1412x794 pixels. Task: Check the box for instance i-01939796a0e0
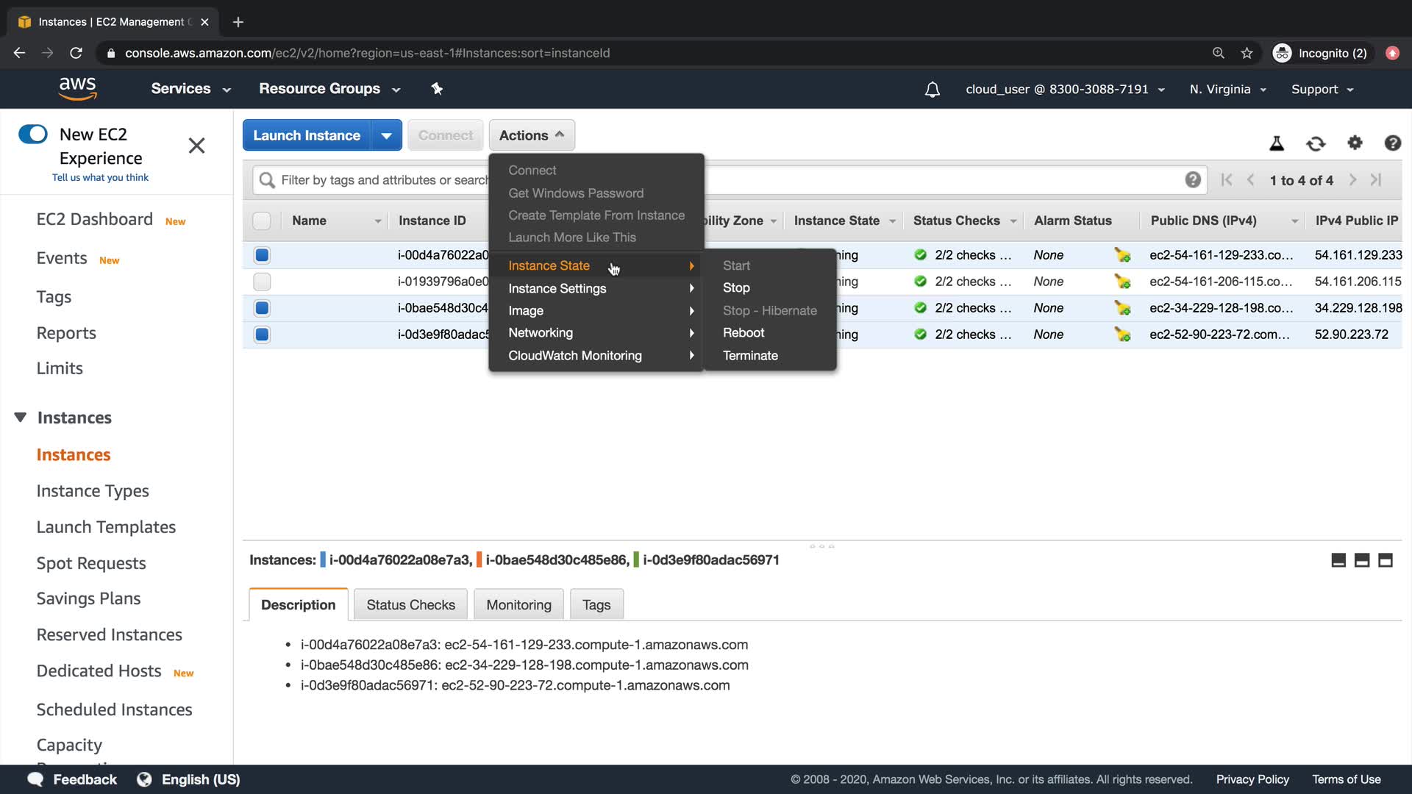pyautogui.click(x=262, y=282)
